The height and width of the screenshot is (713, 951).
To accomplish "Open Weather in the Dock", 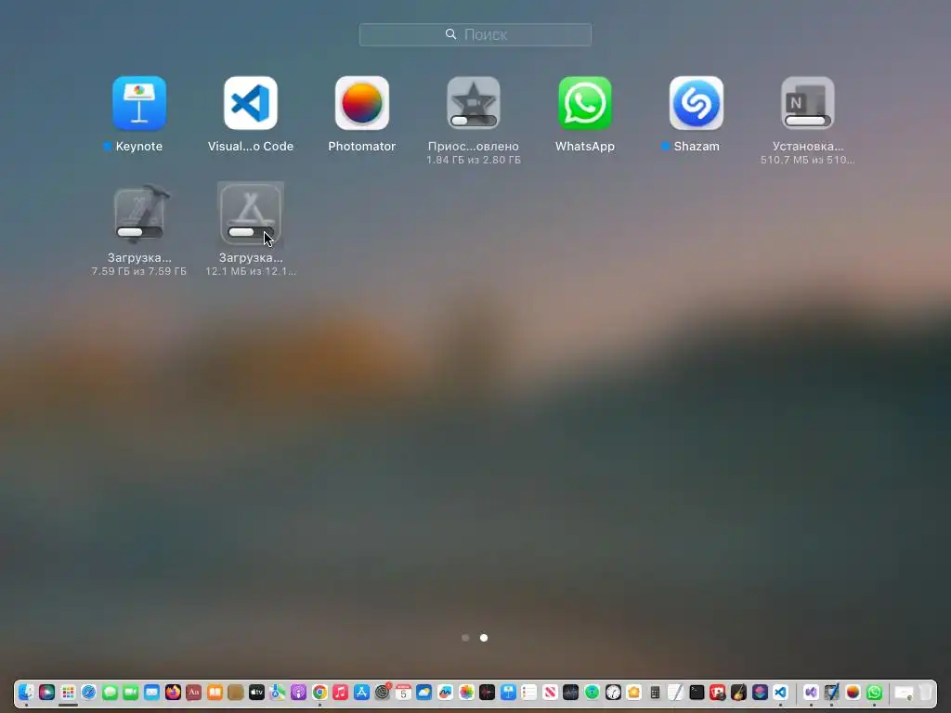I will click(x=423, y=693).
